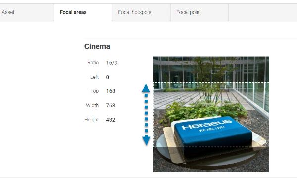Click the upward blue arrow icon

[x=146, y=88]
